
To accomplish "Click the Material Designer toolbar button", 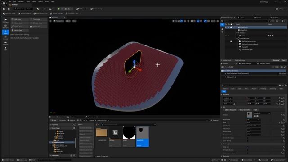I will [40, 13].
